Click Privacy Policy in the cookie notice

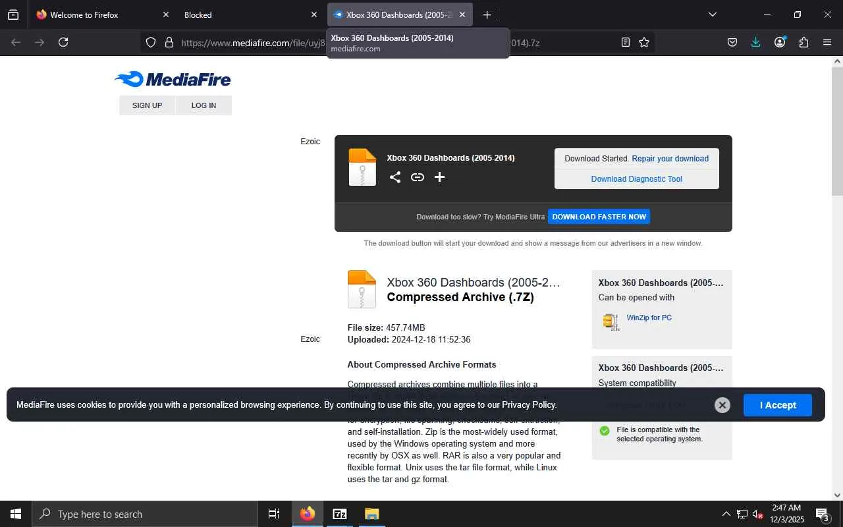point(529,405)
